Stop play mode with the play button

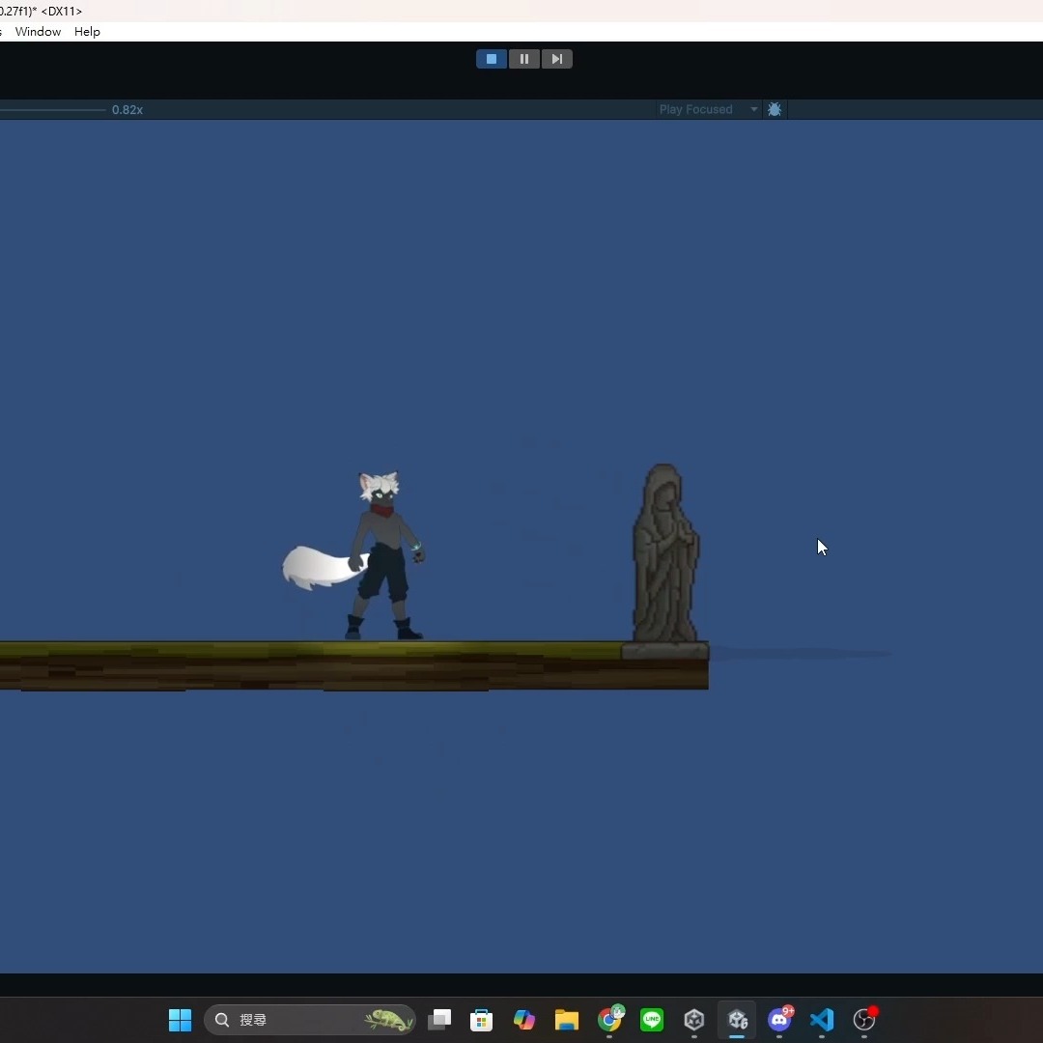(491, 59)
